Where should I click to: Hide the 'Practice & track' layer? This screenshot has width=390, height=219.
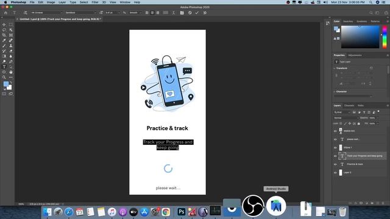335,164
